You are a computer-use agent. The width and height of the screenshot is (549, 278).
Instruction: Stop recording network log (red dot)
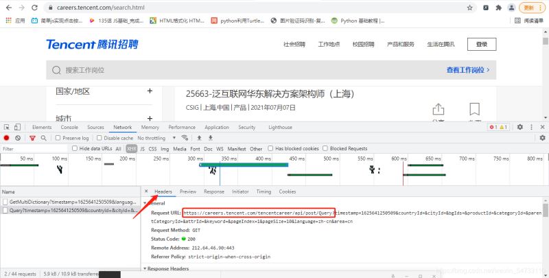pos(6,138)
